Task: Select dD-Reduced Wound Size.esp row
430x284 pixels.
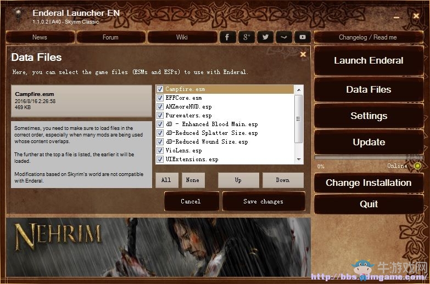Action: [x=225, y=141]
